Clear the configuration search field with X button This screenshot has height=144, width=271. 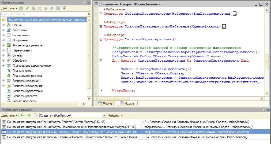click(x=89, y=14)
